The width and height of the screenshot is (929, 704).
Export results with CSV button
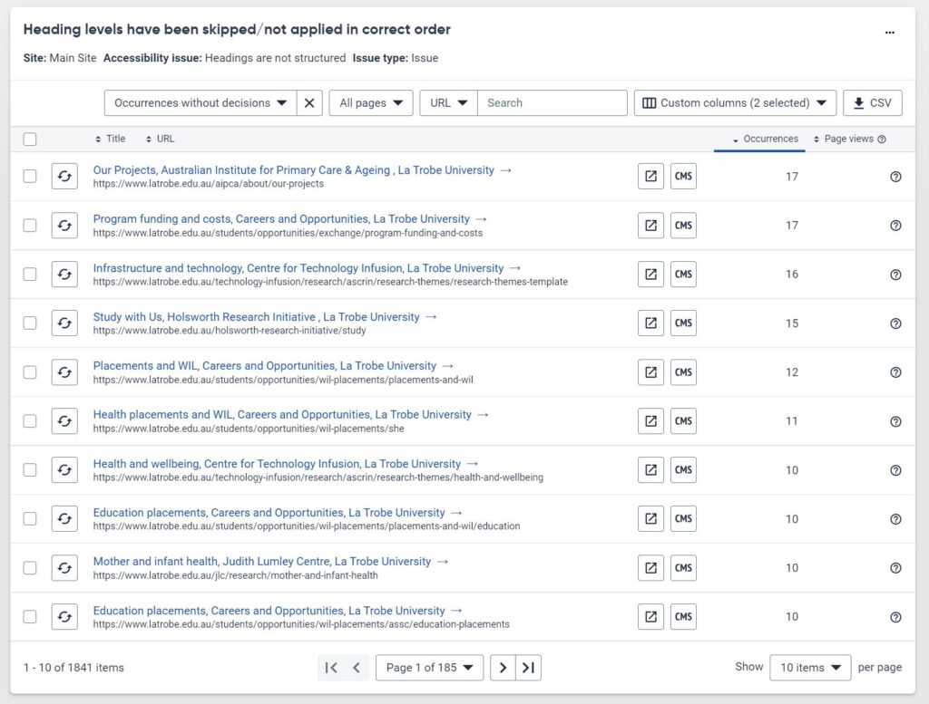pos(872,103)
